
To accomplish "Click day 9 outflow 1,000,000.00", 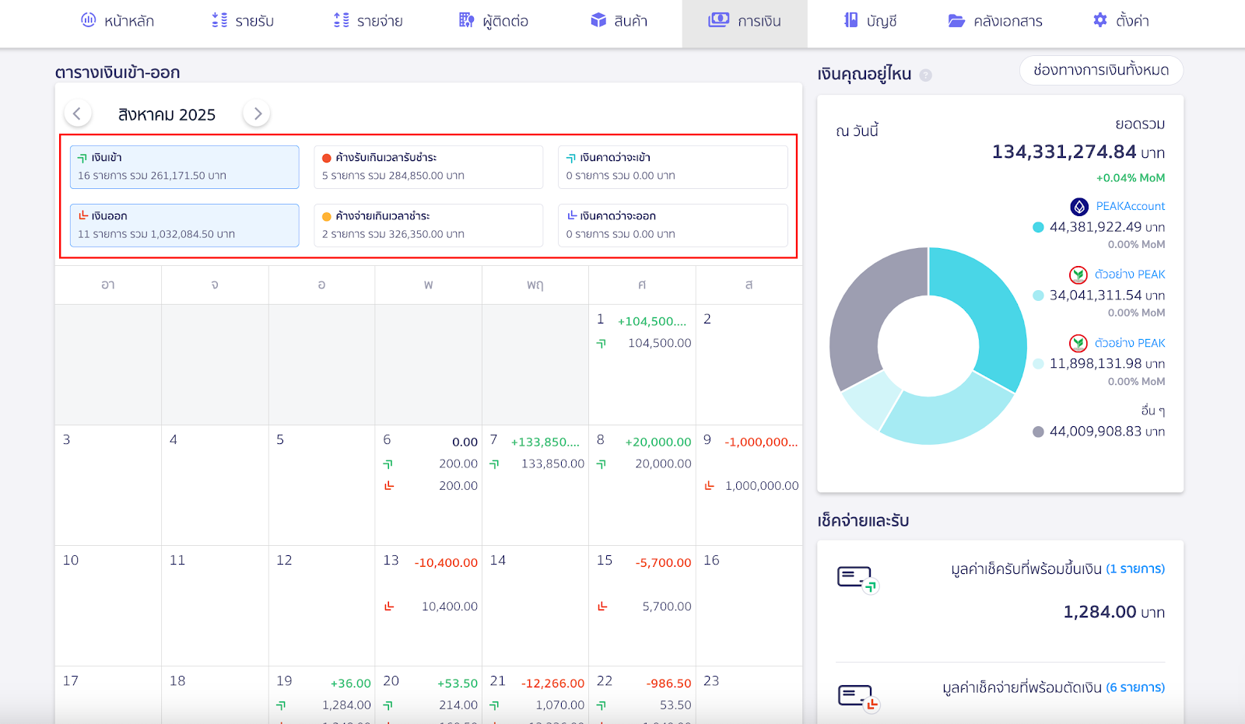I will click(762, 485).
